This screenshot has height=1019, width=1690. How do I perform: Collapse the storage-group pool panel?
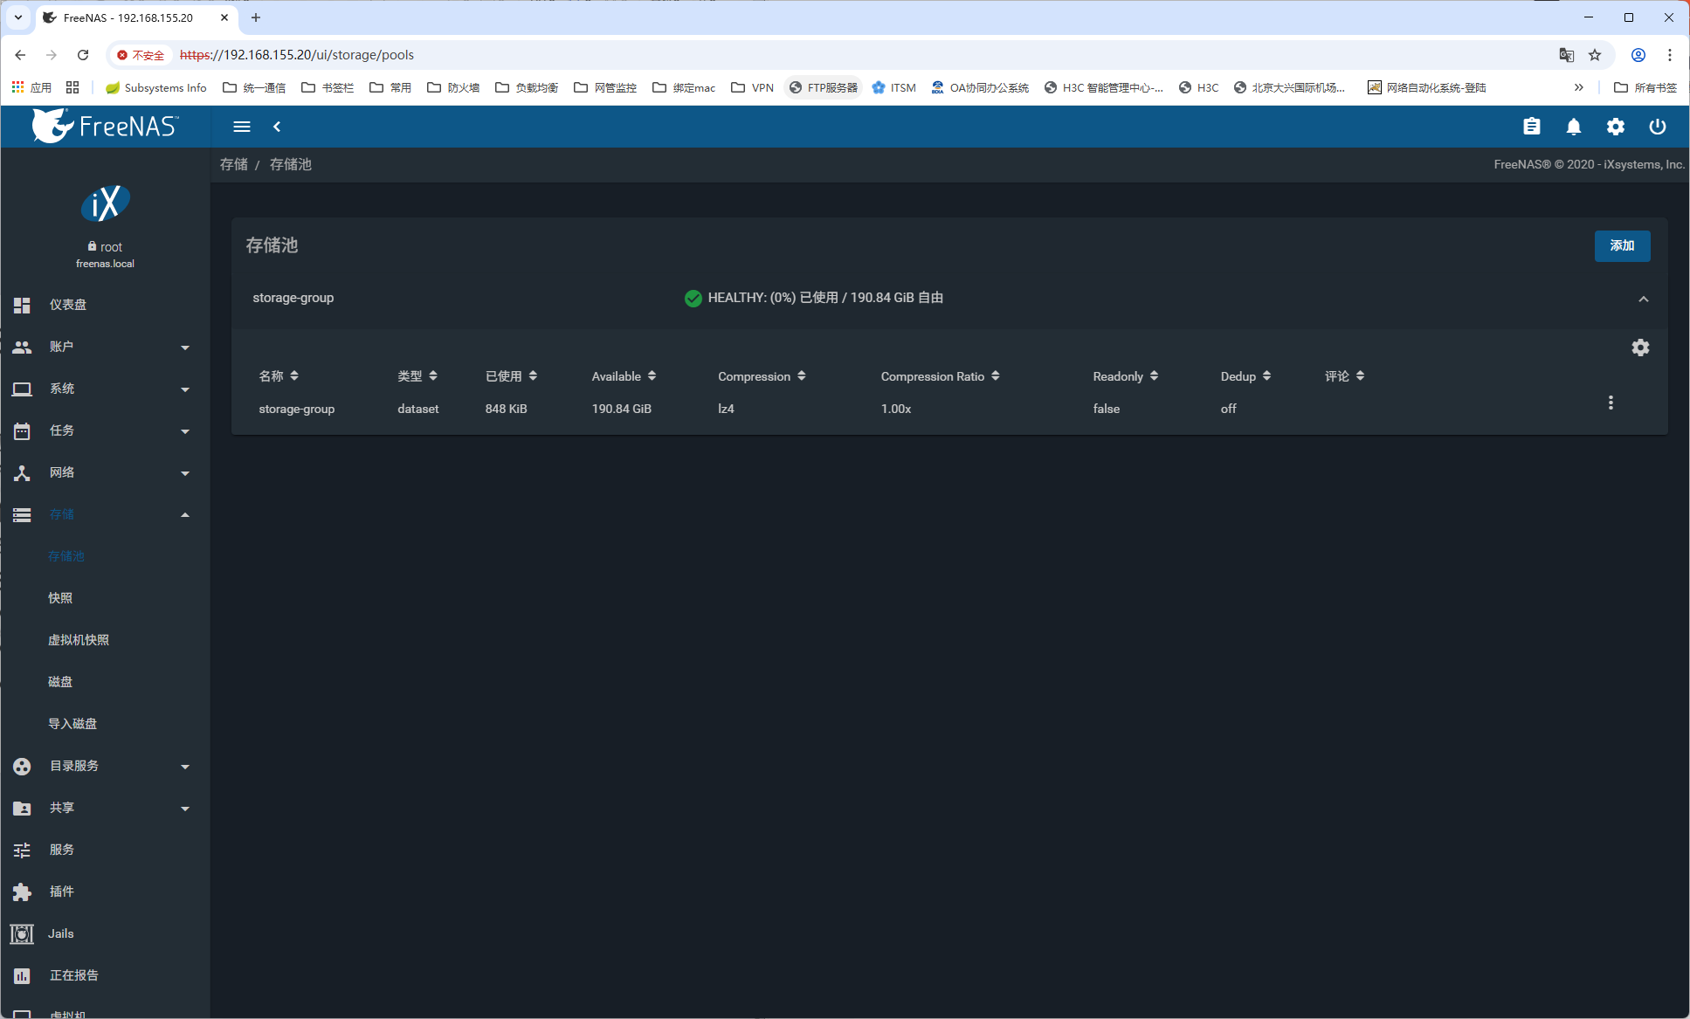point(1643,299)
